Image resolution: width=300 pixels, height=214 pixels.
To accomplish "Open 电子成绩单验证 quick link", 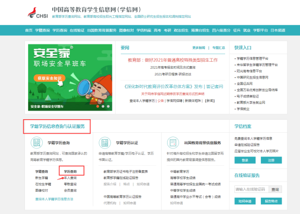I will (x=248, y=96).
